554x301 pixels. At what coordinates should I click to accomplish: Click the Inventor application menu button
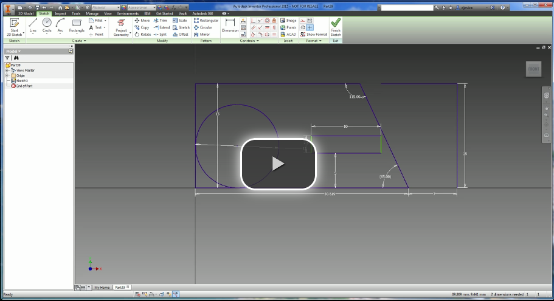(x=8, y=10)
